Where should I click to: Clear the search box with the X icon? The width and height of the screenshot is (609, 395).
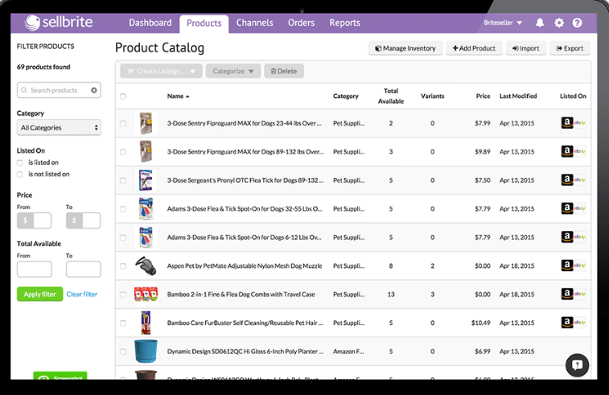click(94, 91)
